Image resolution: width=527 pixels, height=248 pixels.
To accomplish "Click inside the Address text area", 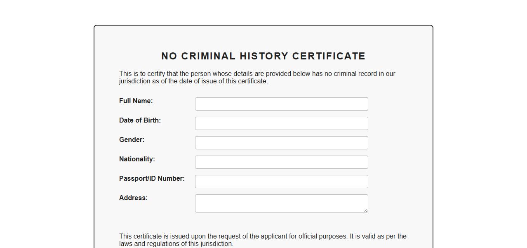I will [x=281, y=203].
